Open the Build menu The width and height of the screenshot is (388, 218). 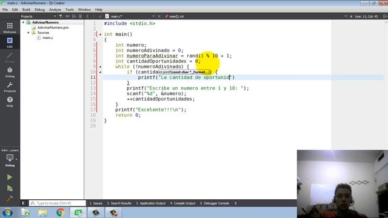[26, 10]
